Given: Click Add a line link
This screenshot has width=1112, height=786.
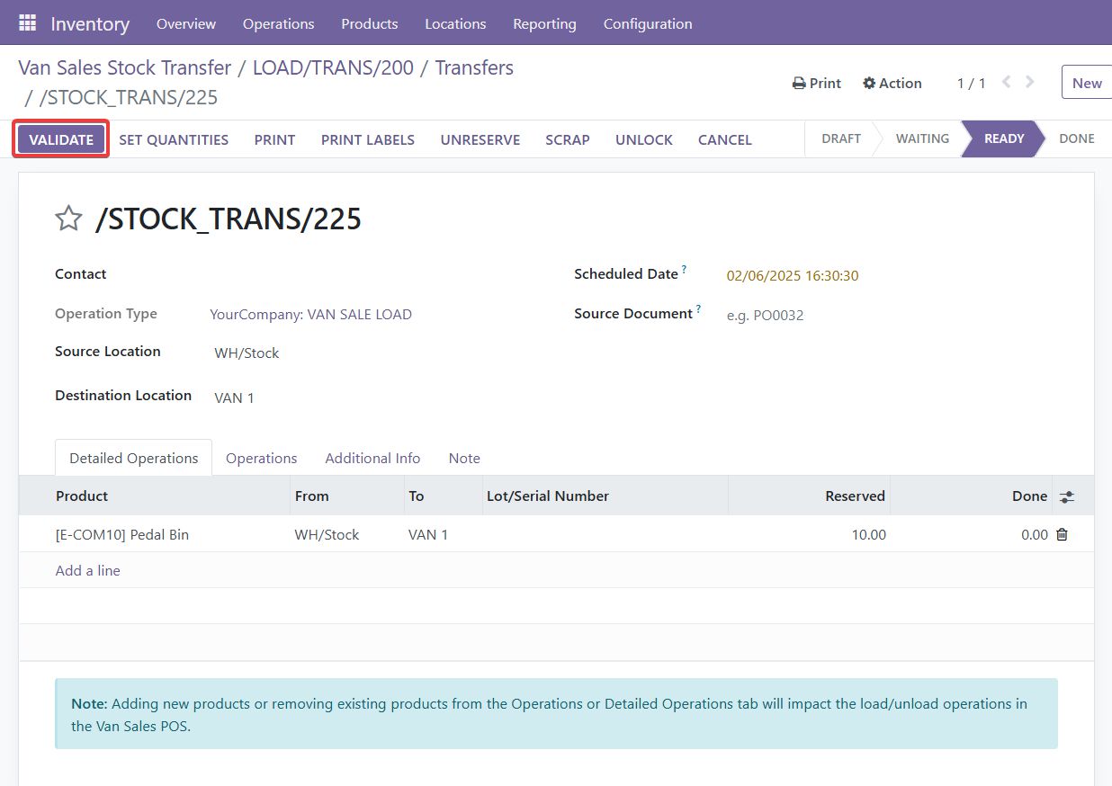Looking at the screenshot, I should point(88,570).
